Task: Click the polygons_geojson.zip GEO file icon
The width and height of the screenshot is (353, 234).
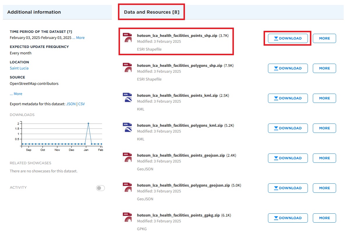Action: 127,187
